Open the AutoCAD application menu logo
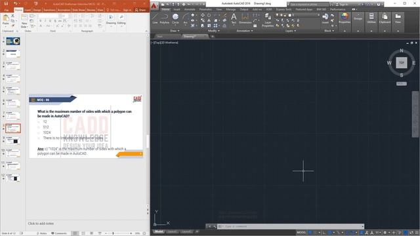The image size is (420, 236). pyautogui.click(x=154, y=5)
